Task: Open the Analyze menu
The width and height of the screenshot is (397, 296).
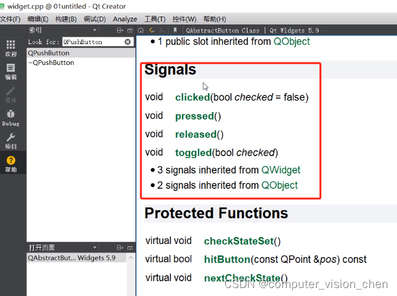Action: coord(125,19)
